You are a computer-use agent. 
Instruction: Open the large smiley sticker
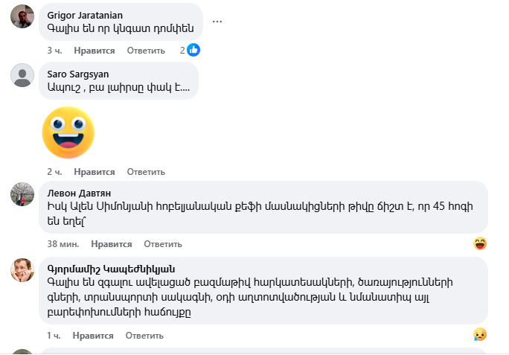pos(68,132)
